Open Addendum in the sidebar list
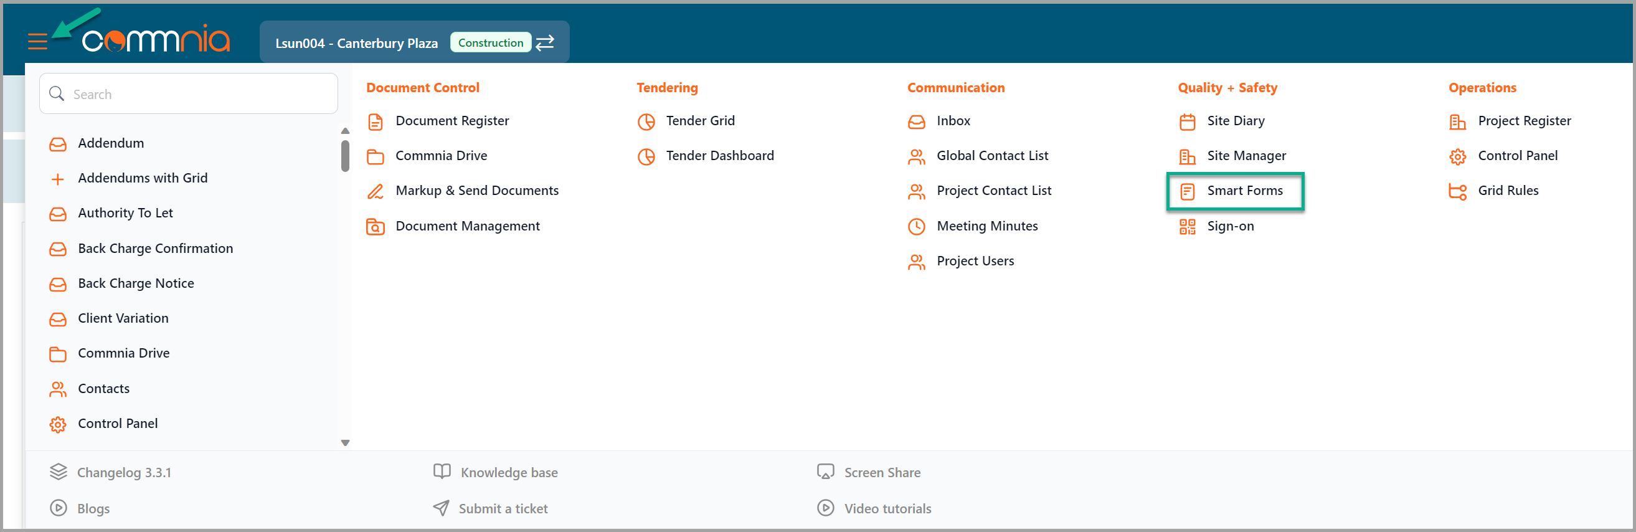This screenshot has width=1636, height=532. point(110,143)
